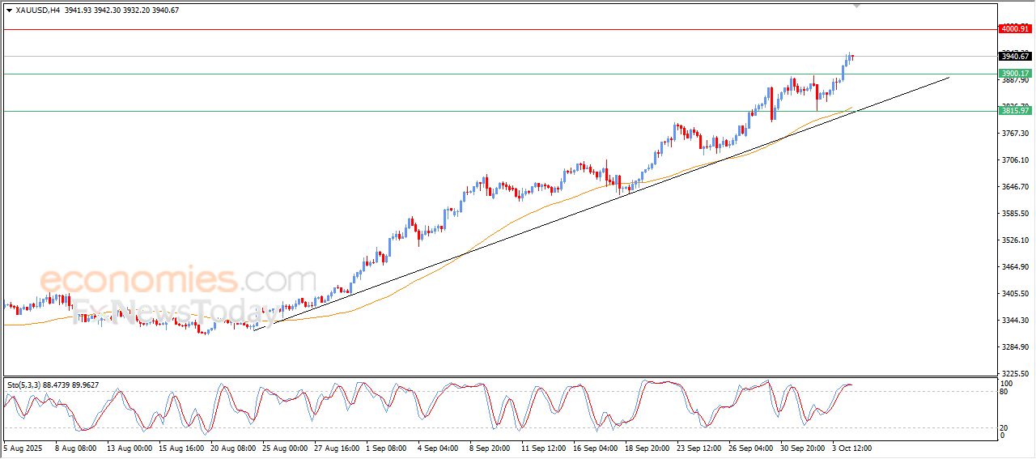Click the black 3940.67 current price label
The image size is (1036, 459).
tap(1015, 56)
